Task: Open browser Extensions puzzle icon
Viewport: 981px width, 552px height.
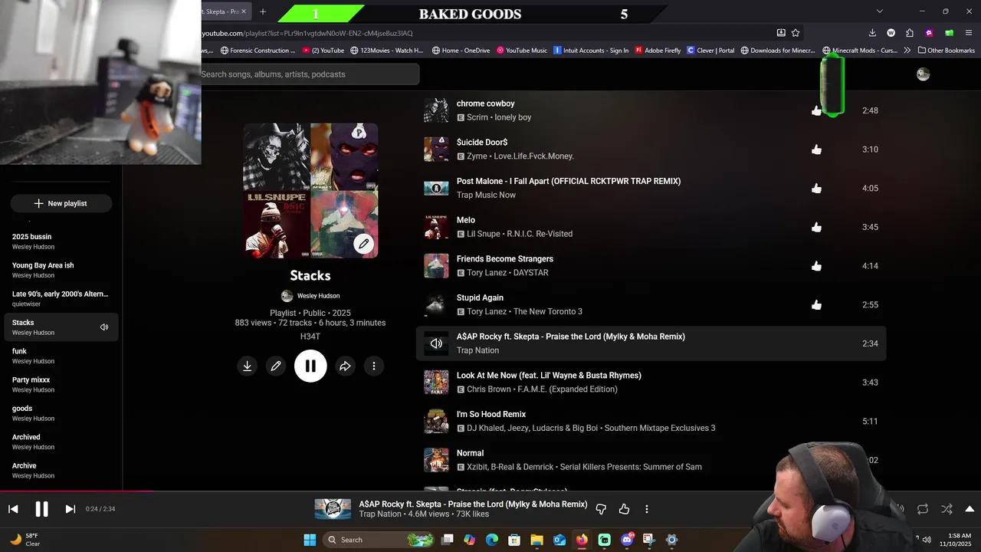Action: pos(910,33)
